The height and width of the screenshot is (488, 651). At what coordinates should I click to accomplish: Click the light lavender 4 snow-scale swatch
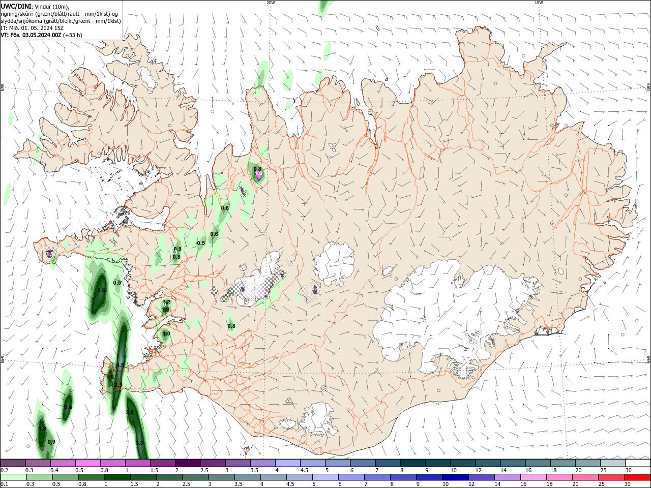click(x=287, y=463)
